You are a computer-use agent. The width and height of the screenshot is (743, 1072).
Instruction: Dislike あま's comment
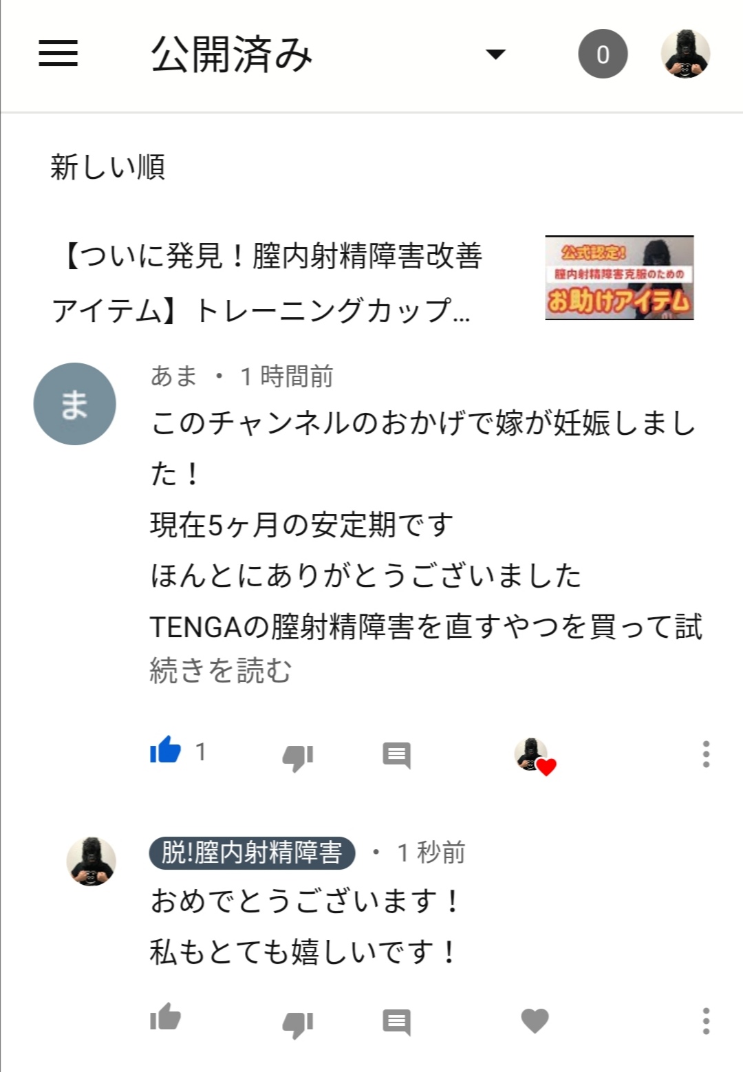point(298,757)
